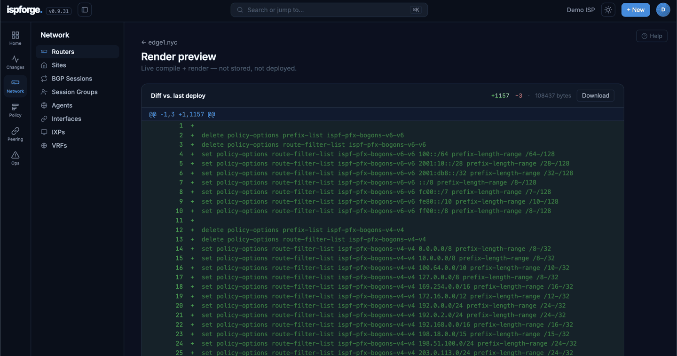Image resolution: width=677 pixels, height=356 pixels.
Task: Click the VRFs globe icon
Action: 44,145
